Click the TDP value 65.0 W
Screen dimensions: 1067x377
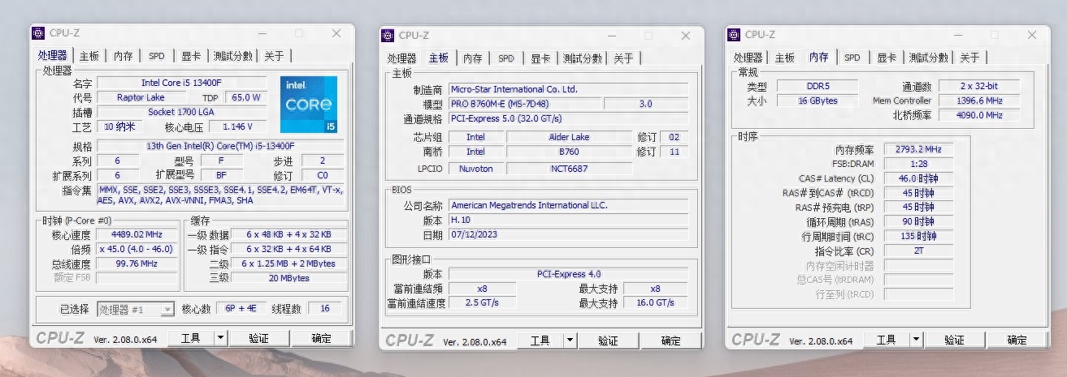[246, 97]
